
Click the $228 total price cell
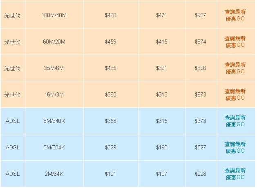(x=201, y=174)
